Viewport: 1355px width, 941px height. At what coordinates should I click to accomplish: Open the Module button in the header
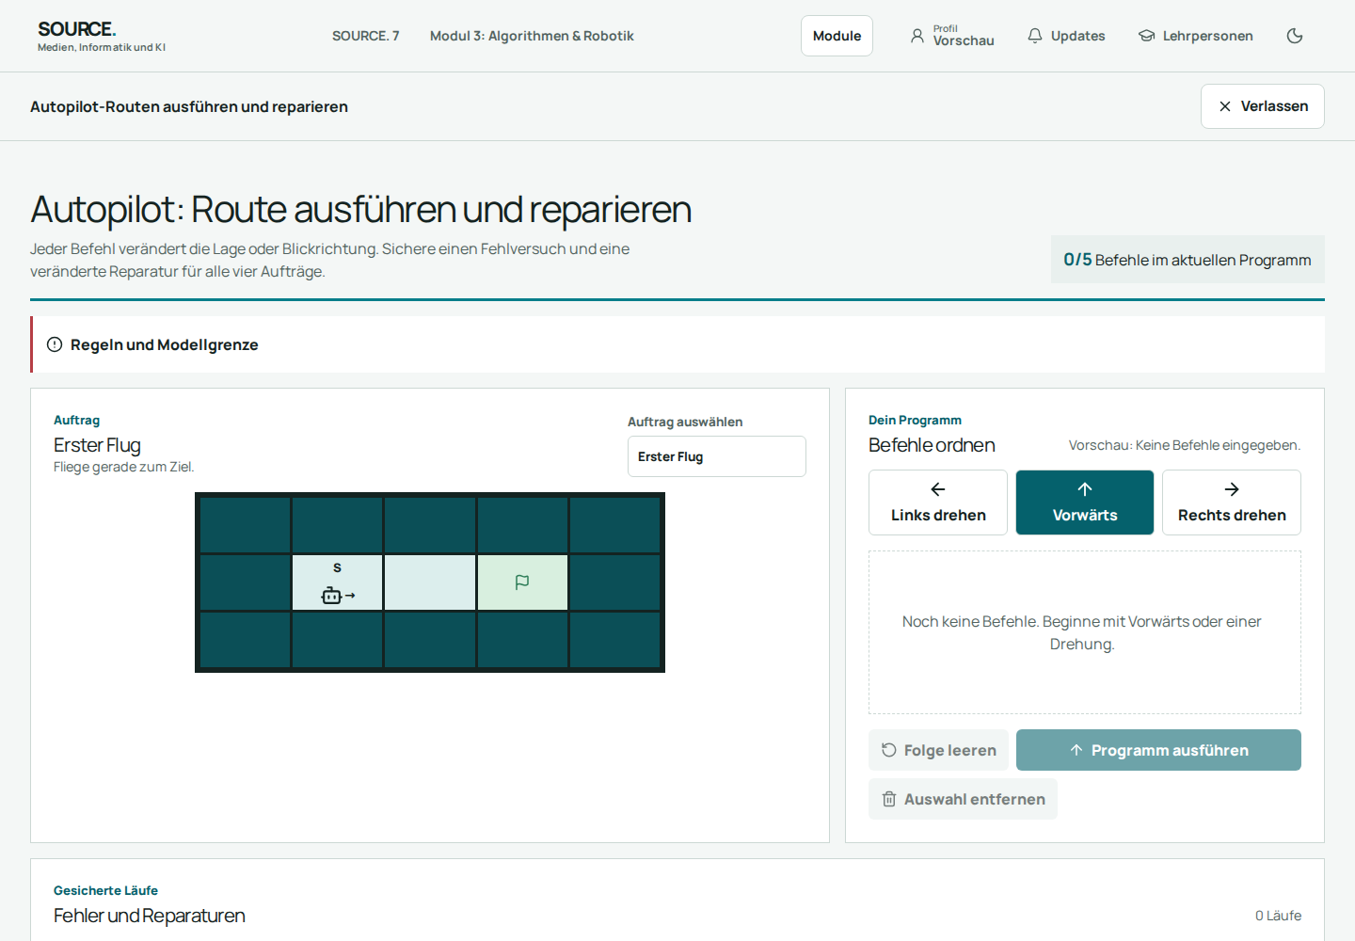click(837, 36)
